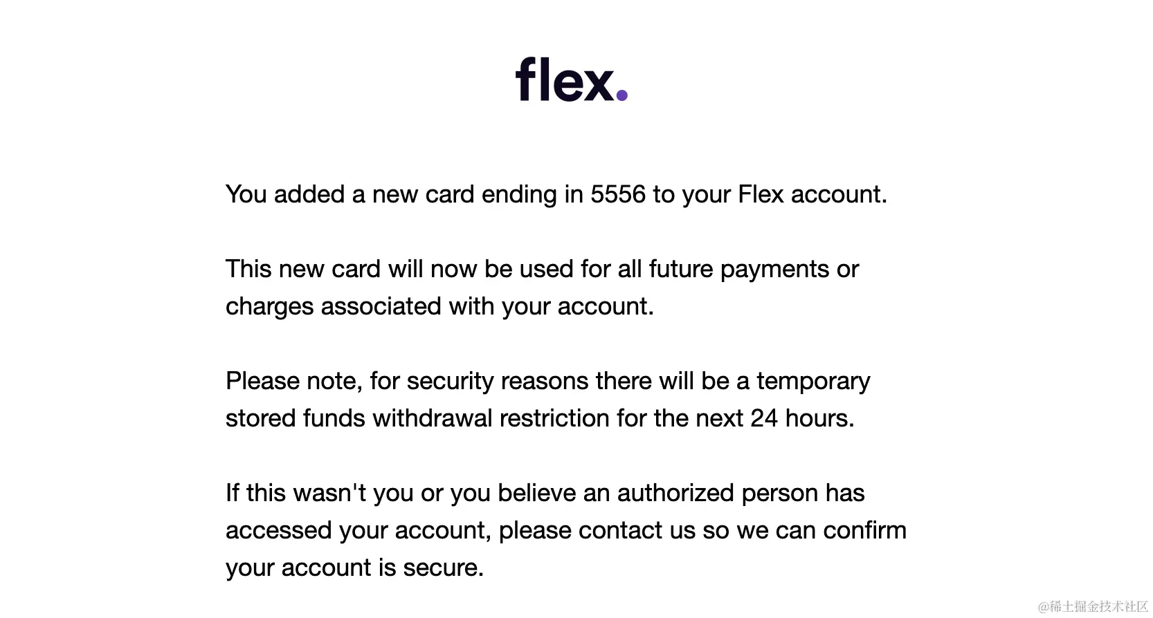Image resolution: width=1153 pixels, height=618 pixels.
Task: Click the 'accessed your account' phrase
Action: click(x=358, y=530)
